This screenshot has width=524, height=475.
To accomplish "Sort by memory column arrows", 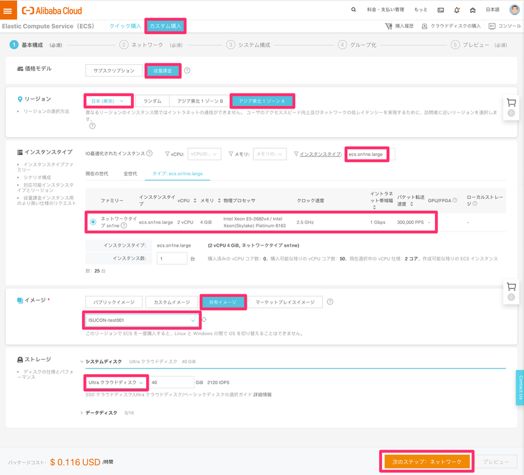I will click(x=219, y=200).
